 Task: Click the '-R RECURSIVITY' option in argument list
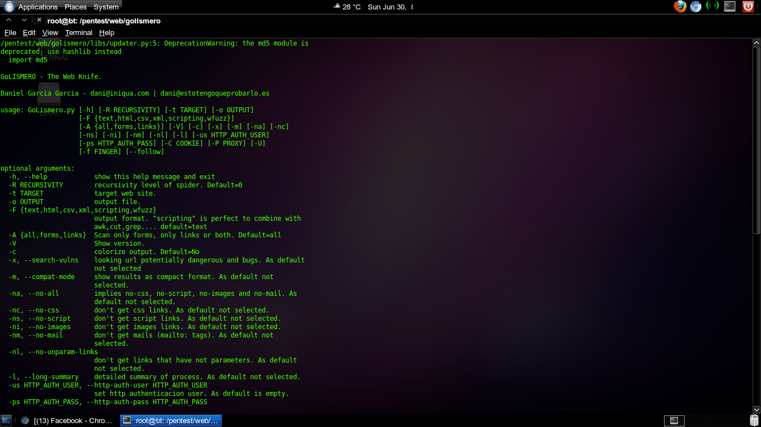pos(36,185)
